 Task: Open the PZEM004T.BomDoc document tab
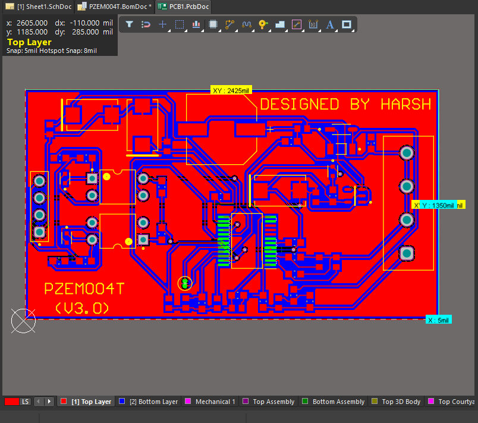click(110, 7)
